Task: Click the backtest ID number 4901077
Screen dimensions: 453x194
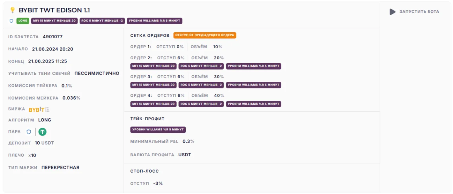Action: (x=53, y=37)
